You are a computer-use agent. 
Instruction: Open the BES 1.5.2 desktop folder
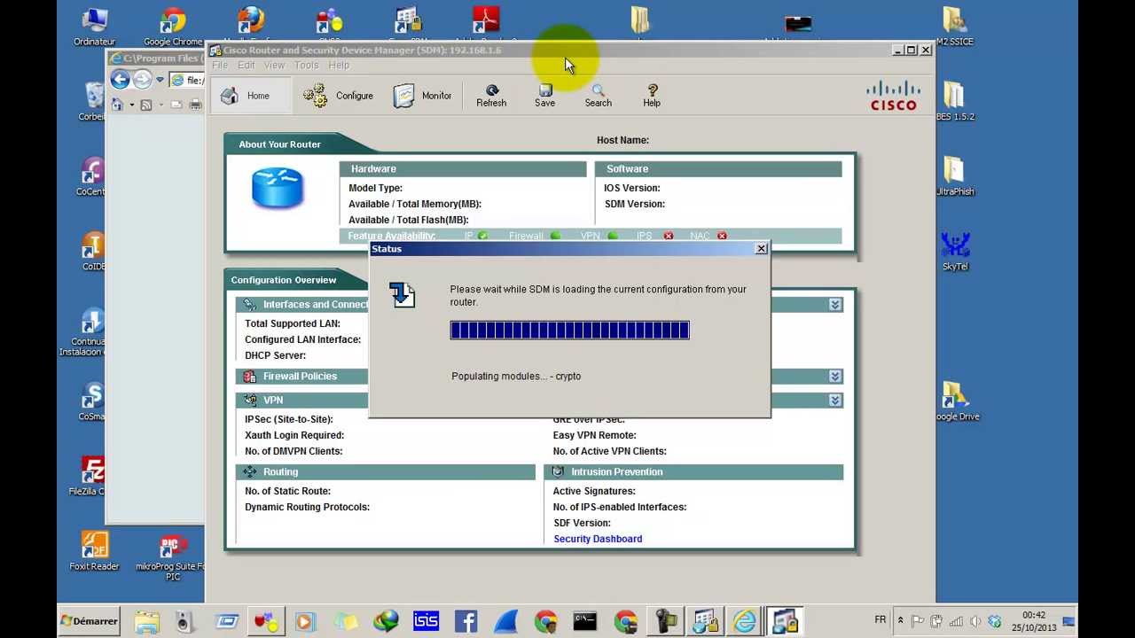tap(955, 101)
